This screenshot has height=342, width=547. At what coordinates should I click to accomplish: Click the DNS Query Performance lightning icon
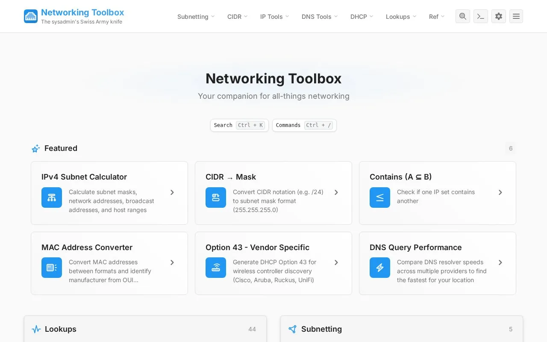tap(380, 268)
